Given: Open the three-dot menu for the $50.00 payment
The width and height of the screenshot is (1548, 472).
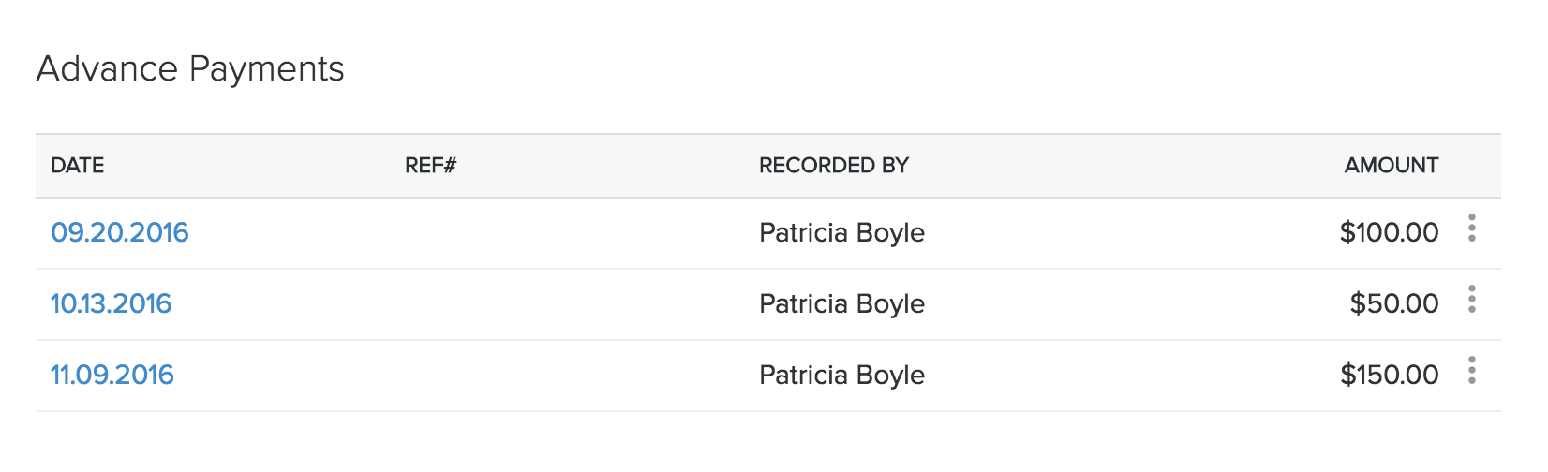Looking at the screenshot, I should 1472,300.
